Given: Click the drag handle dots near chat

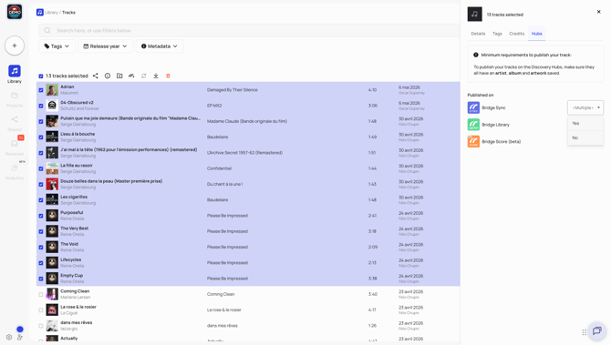Looking at the screenshot, I should click(585, 332).
